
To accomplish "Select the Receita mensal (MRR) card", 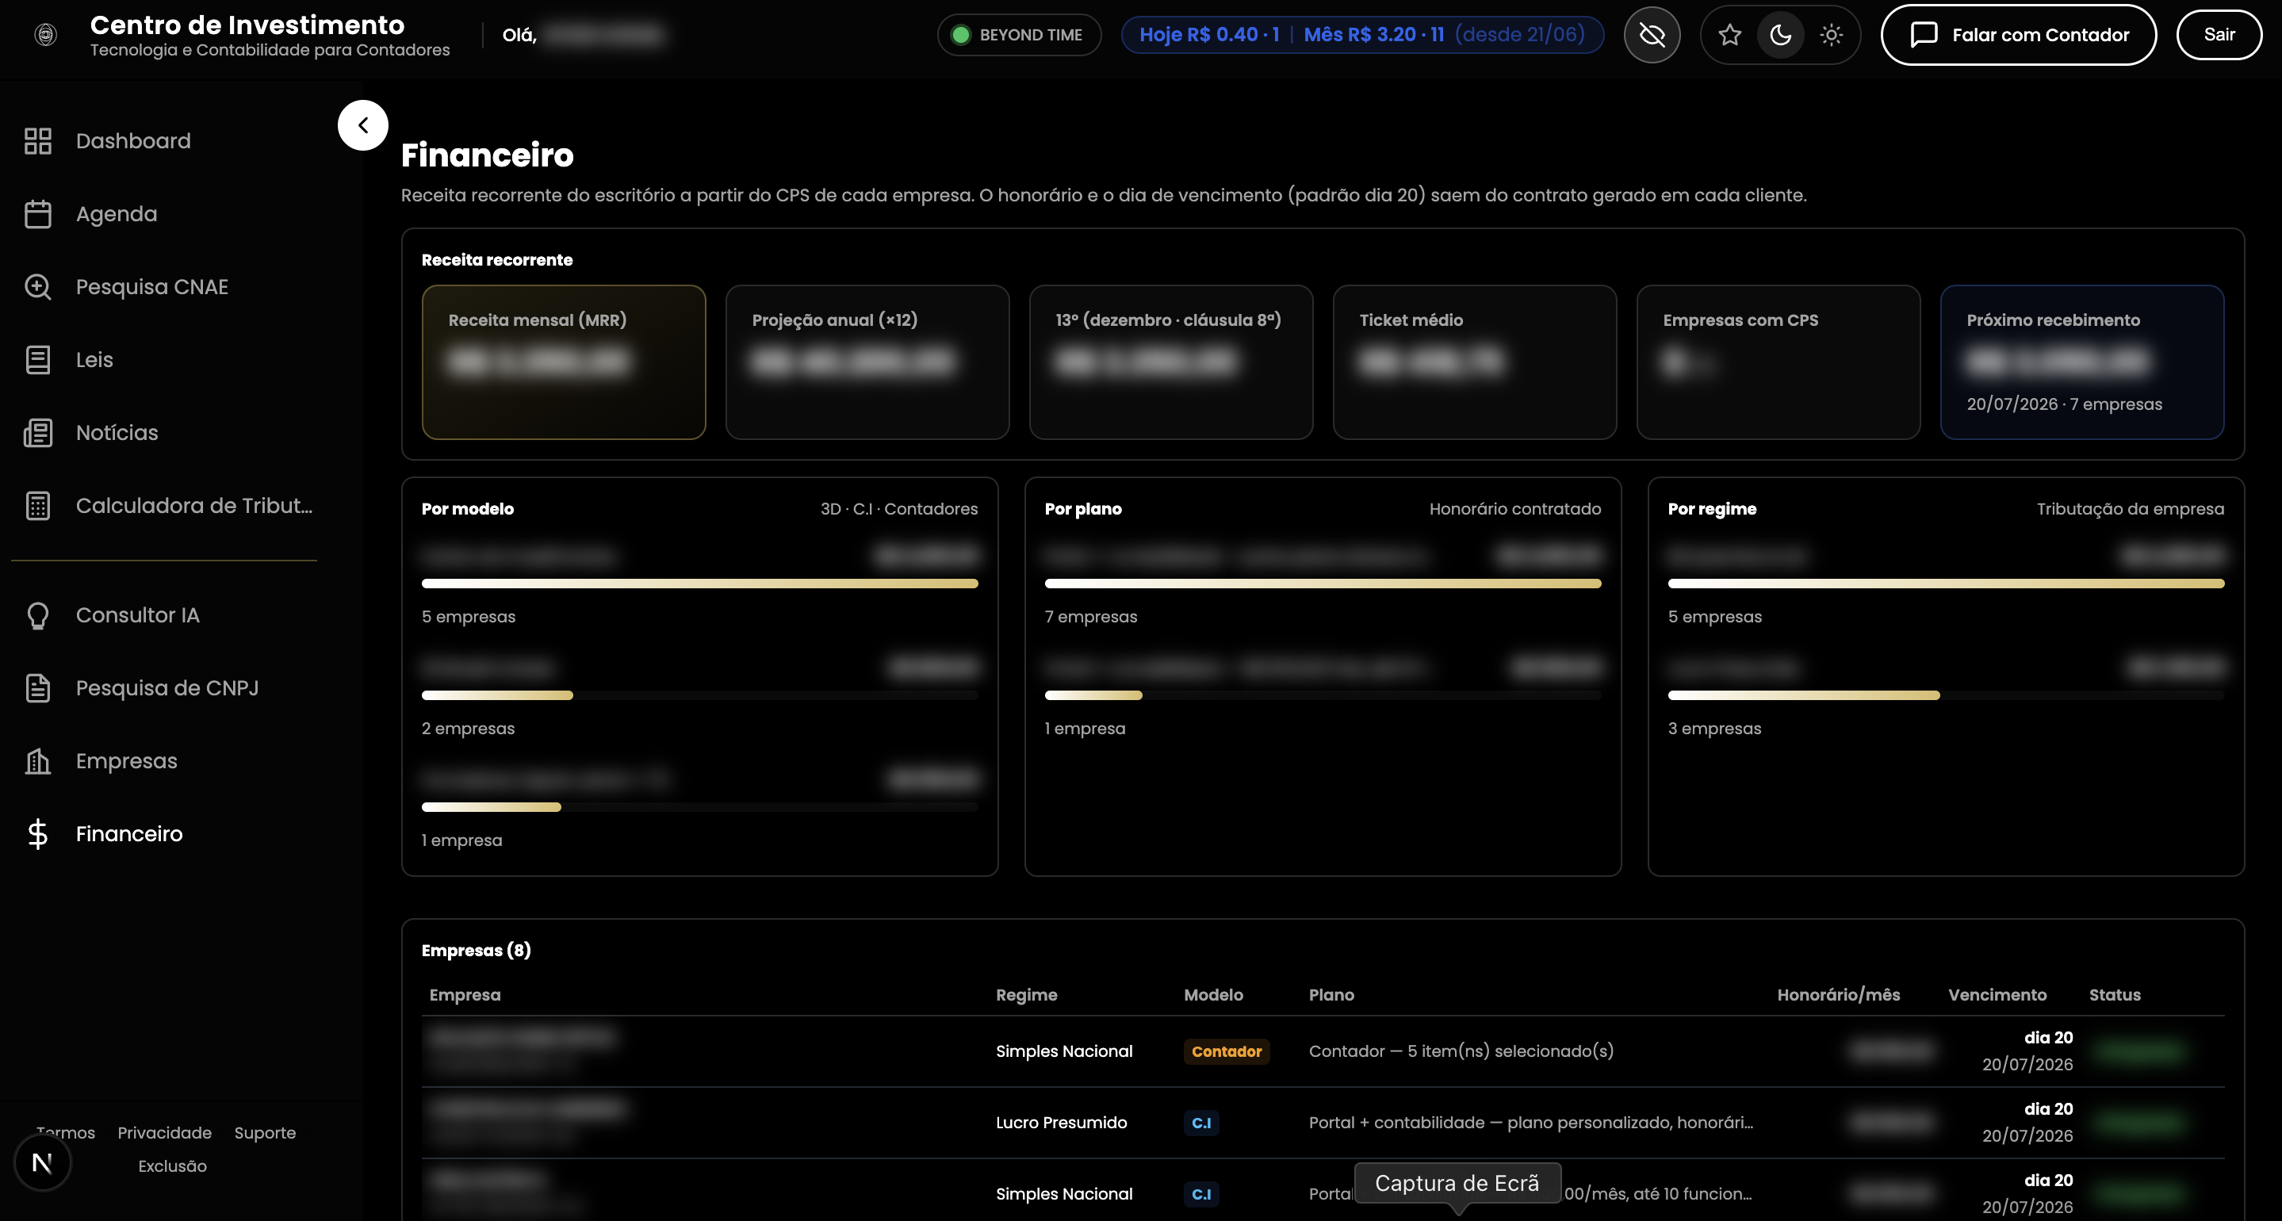I will [x=564, y=362].
